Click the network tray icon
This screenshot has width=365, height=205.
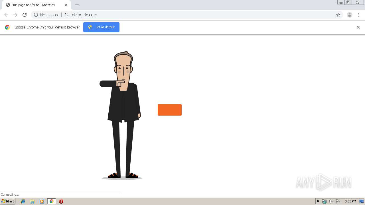point(324,201)
